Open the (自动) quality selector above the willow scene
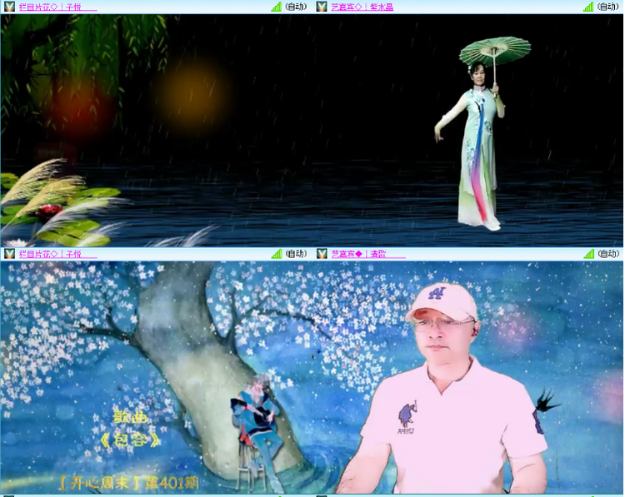Screen dimensions: 625x497 point(296,7)
